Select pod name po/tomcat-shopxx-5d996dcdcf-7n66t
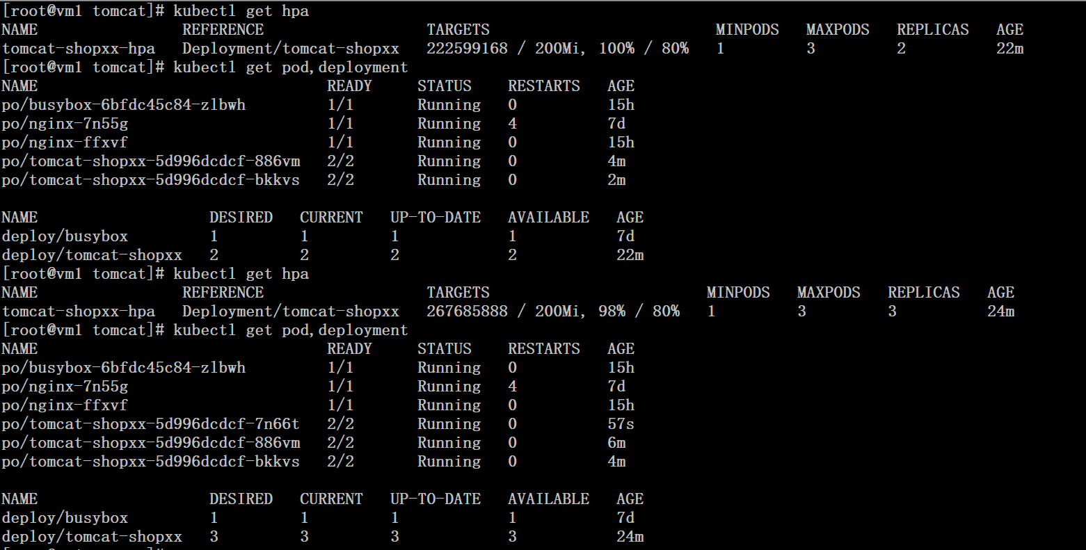 pos(151,424)
